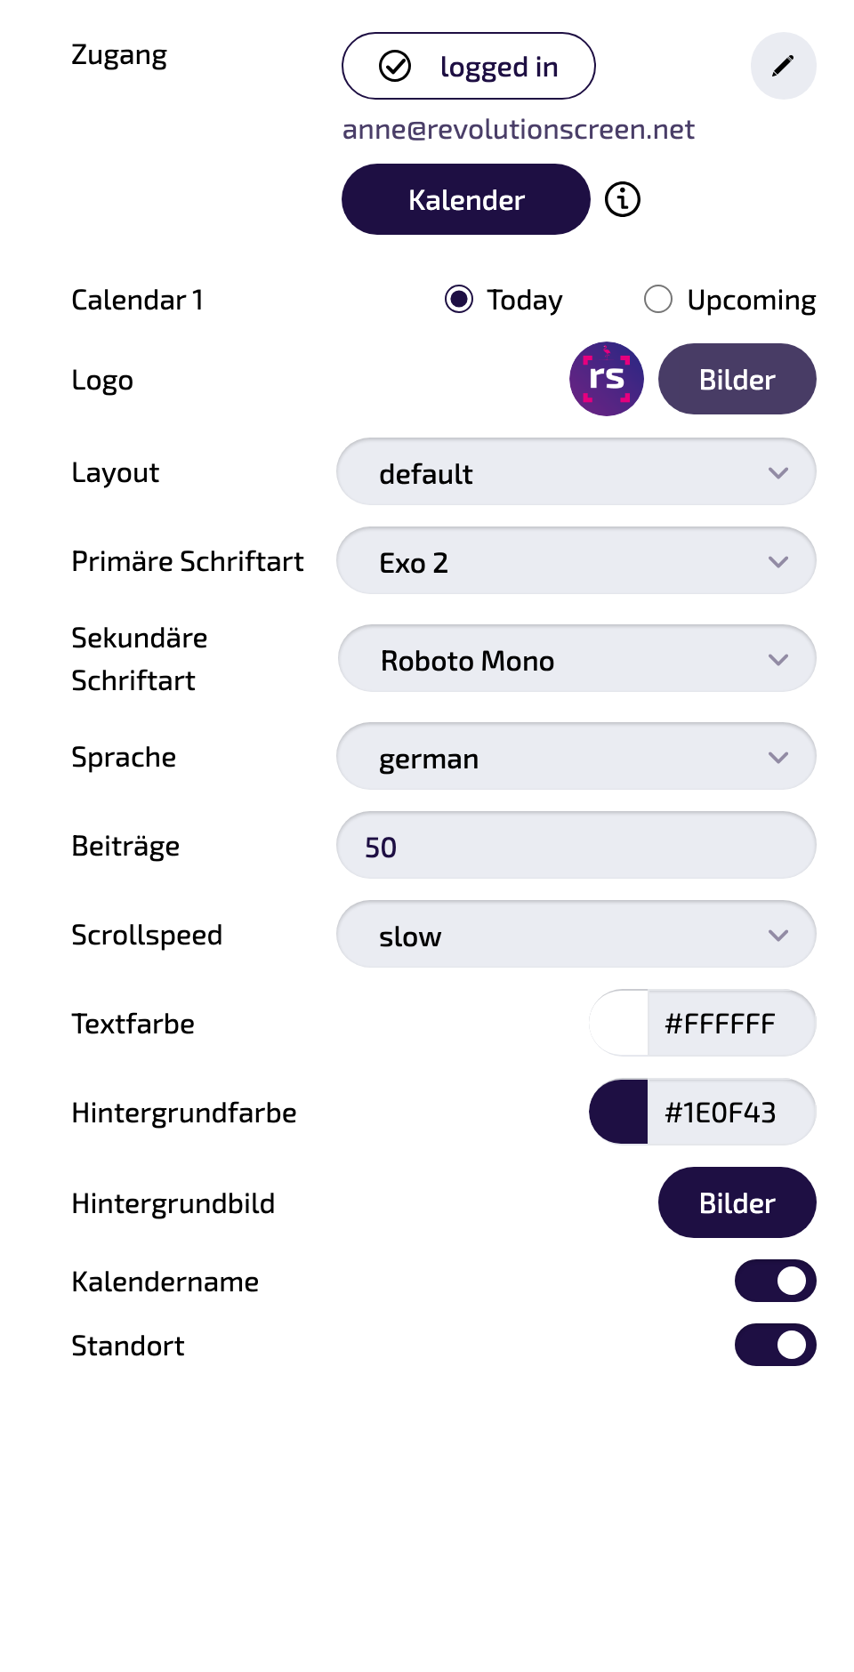The image size is (854, 1672).
Task: Open the info icon beside Kalender
Action: pyautogui.click(x=623, y=199)
